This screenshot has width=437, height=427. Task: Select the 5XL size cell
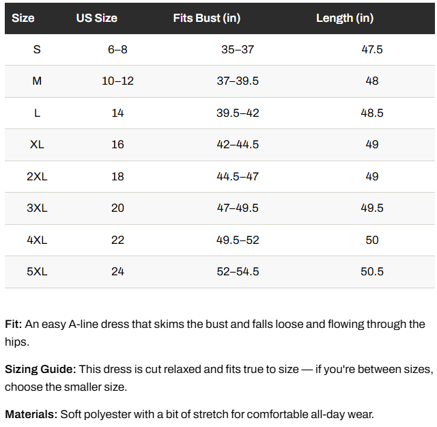coord(37,272)
